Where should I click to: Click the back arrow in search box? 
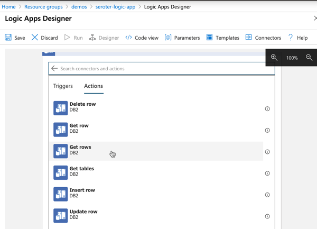pos(54,68)
